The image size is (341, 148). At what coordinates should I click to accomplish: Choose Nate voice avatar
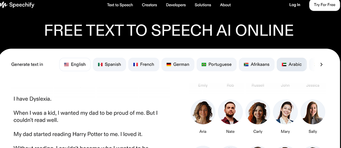tap(230, 112)
